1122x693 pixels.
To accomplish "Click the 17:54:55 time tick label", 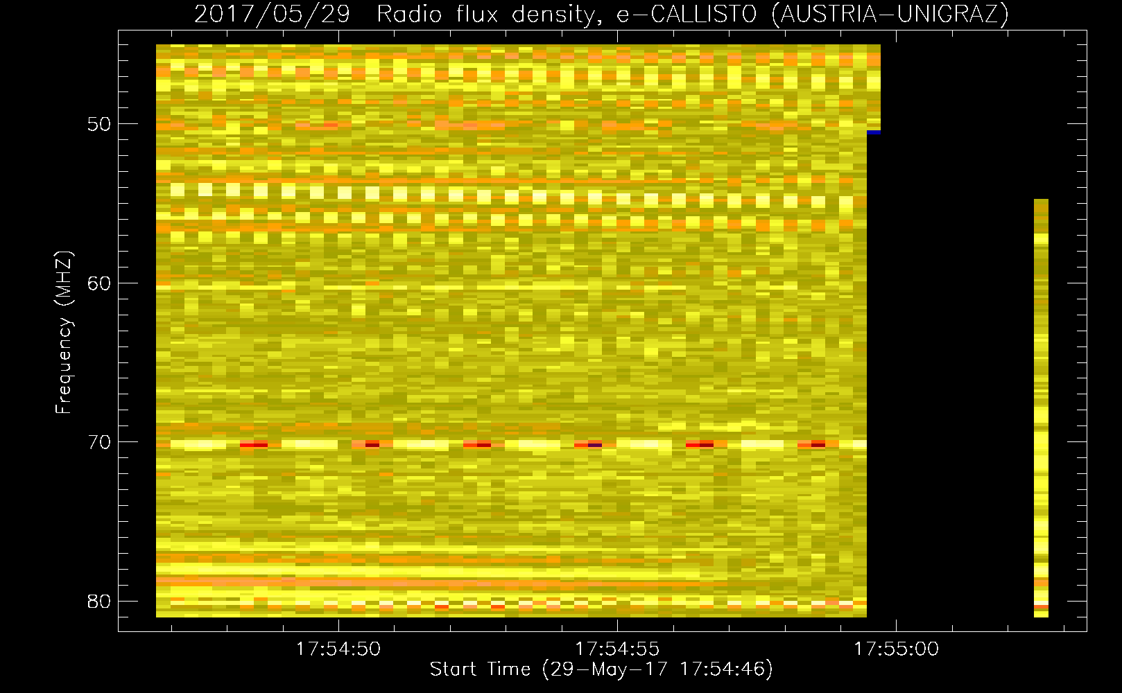I will [x=617, y=649].
